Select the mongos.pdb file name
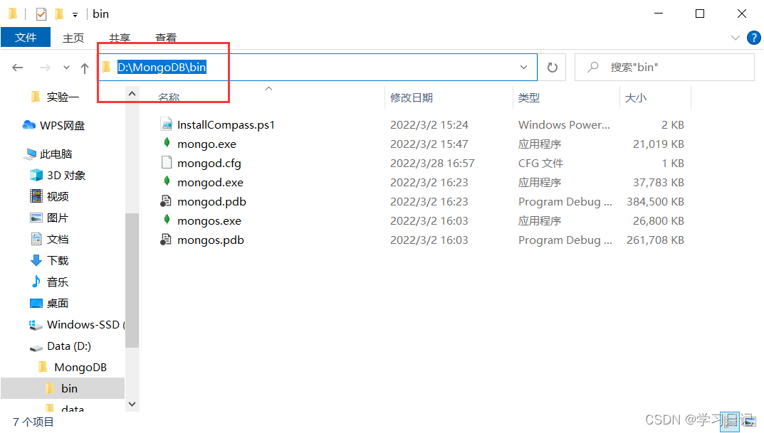The height and width of the screenshot is (433, 764). click(211, 240)
